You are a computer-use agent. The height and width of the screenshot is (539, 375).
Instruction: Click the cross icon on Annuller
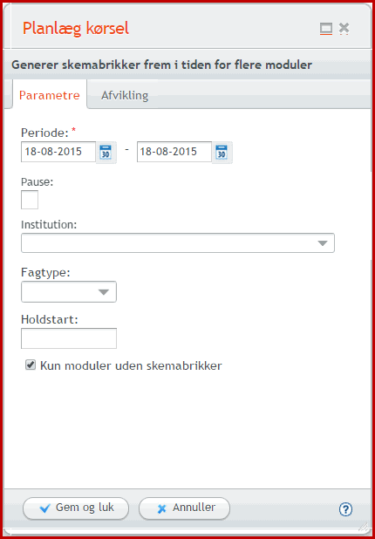point(162,509)
